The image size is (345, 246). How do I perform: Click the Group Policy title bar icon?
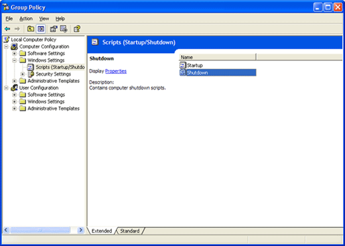pyautogui.click(x=6, y=7)
